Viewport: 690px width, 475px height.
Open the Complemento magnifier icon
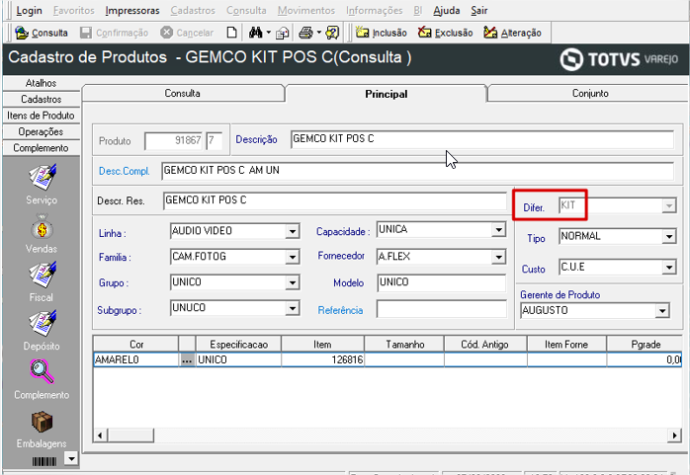click(42, 371)
